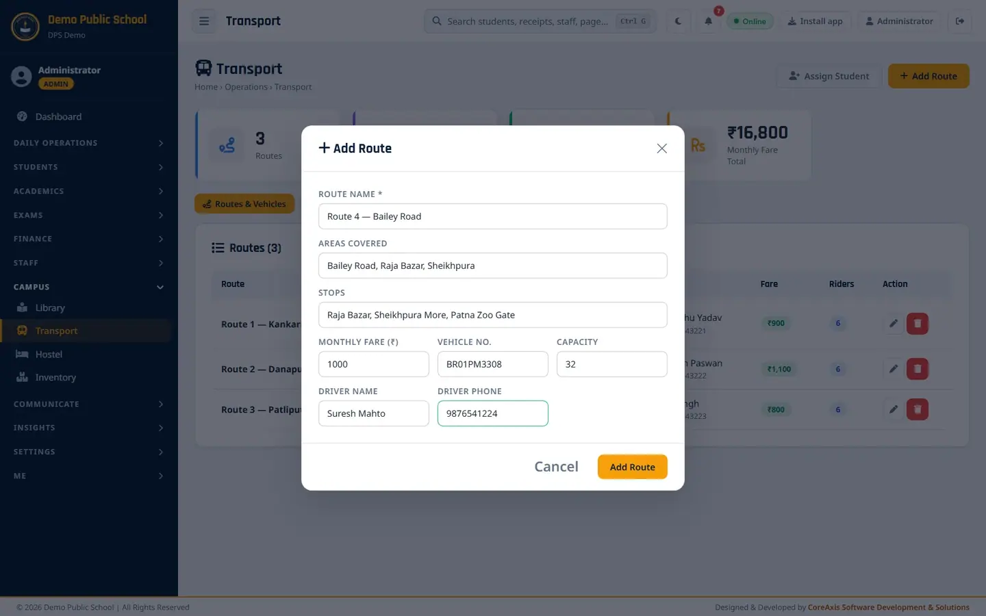
Task: Click the Monthly Fare input field
Action: coord(374,364)
